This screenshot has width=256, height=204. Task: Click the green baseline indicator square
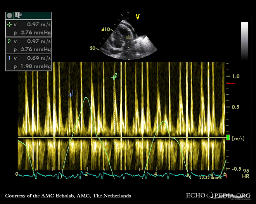(x=228, y=137)
